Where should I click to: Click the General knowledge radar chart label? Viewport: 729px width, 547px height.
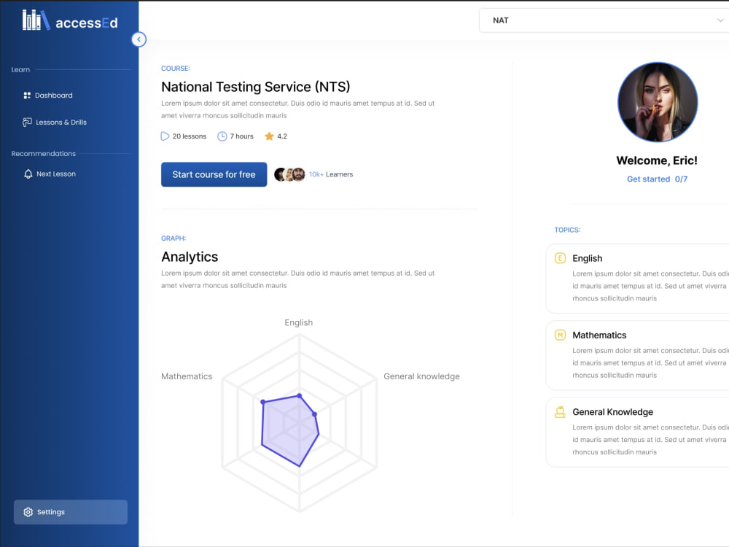421,376
